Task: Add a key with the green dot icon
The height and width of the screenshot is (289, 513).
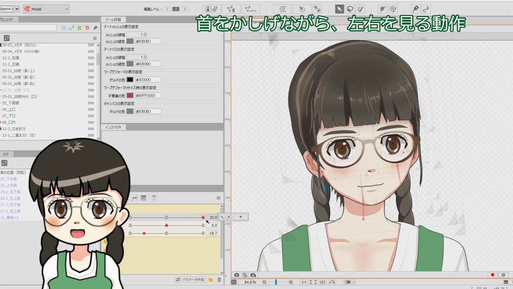Action: (222, 217)
